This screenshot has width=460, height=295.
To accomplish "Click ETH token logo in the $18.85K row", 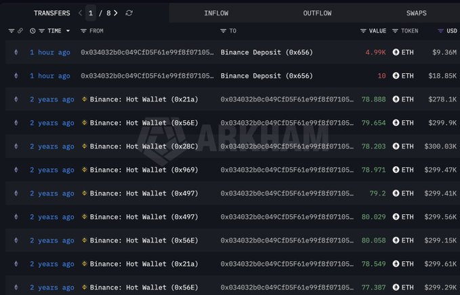I will [x=396, y=76].
